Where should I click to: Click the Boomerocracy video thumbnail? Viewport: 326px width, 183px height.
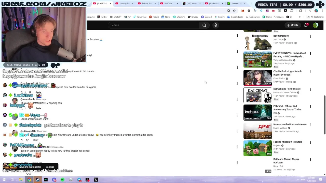point(257,42)
